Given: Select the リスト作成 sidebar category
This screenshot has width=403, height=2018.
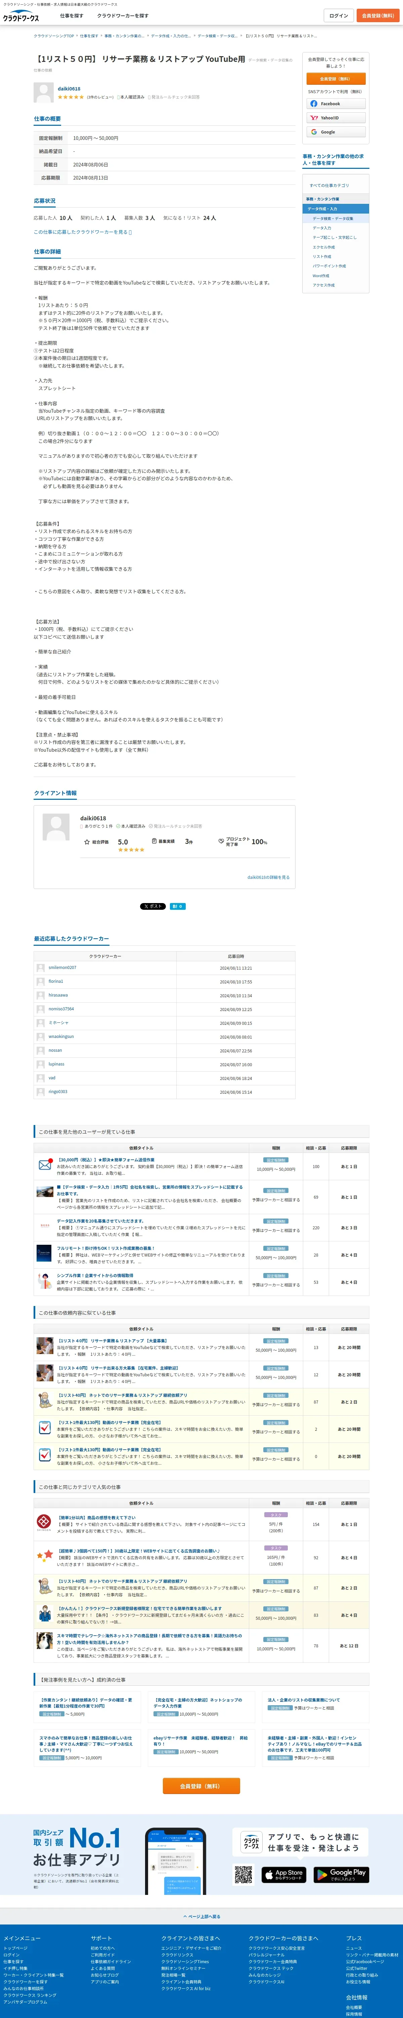Looking at the screenshot, I should point(322,256).
